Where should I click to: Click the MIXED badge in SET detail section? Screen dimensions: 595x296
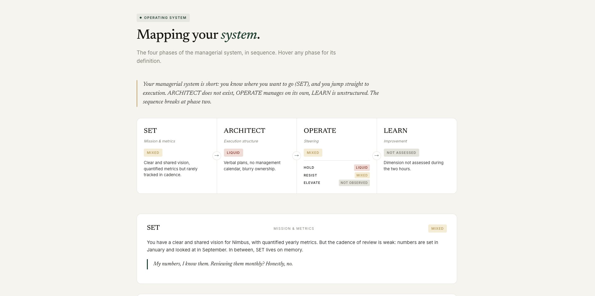pos(437,229)
